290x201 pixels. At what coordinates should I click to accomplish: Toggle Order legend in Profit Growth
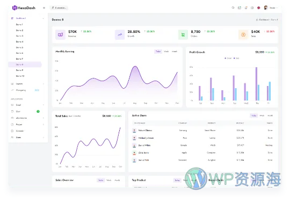228,58
